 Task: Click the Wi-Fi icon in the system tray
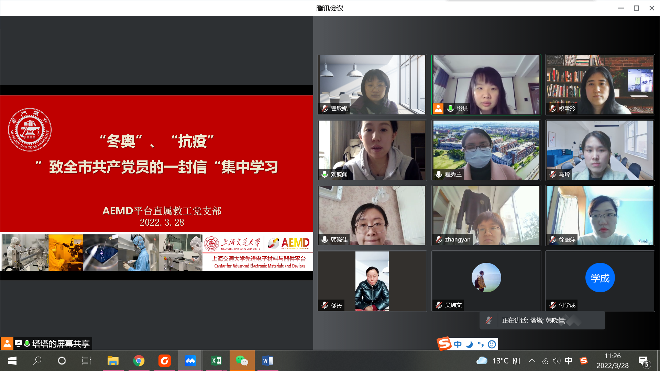coord(545,361)
